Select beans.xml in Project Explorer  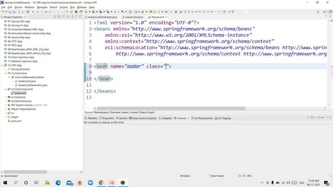[x=20, y=93]
